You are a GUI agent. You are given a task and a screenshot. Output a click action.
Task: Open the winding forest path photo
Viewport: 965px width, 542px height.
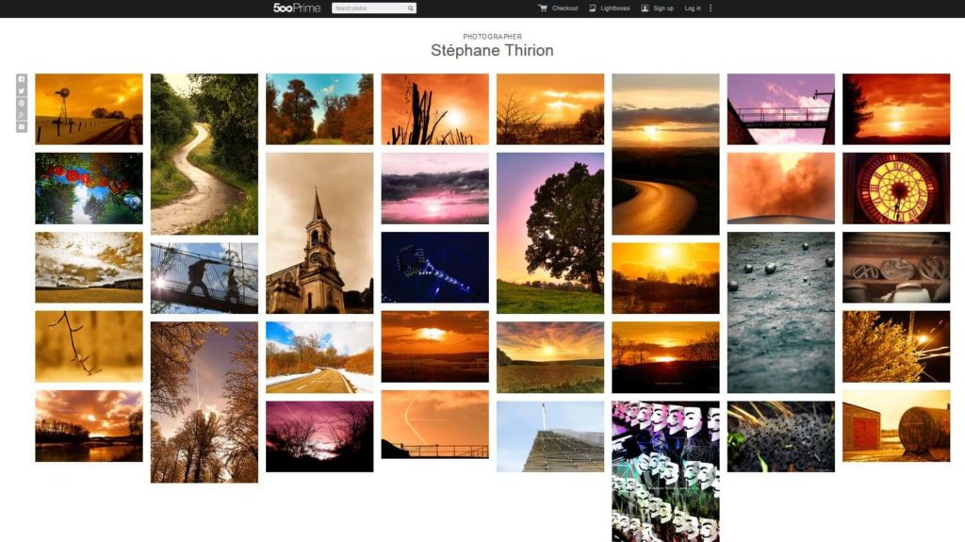(x=204, y=154)
